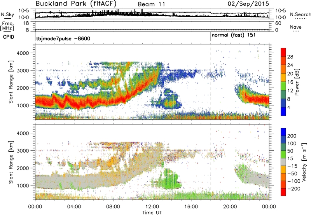This screenshot has width=311, height=215.
Task: Click the 'Slant Range [km]' label of power panel
Action: pyautogui.click(x=11, y=82)
